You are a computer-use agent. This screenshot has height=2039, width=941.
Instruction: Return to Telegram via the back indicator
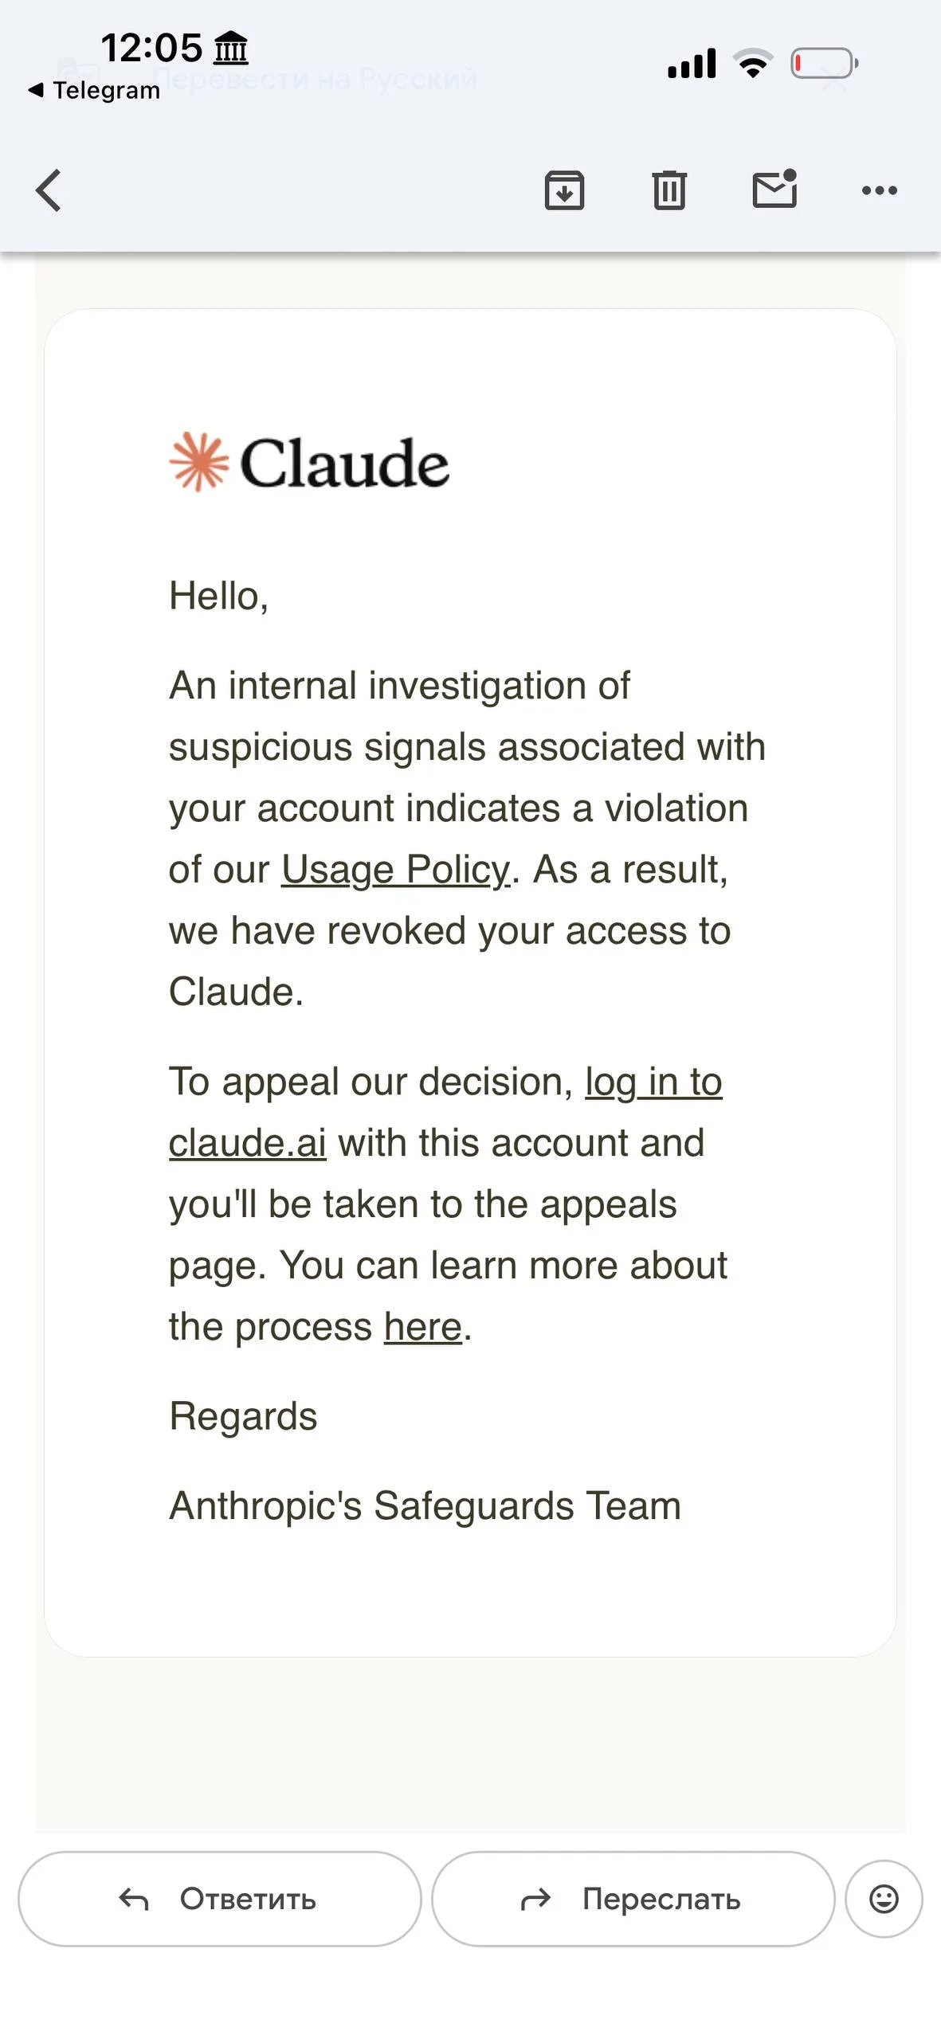(x=94, y=90)
